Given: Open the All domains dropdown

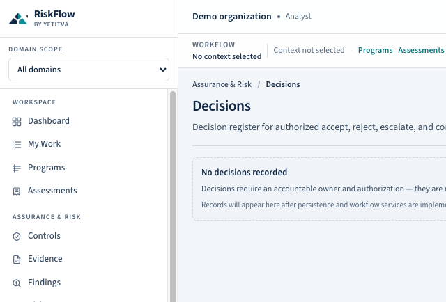Looking at the screenshot, I should 89,70.
